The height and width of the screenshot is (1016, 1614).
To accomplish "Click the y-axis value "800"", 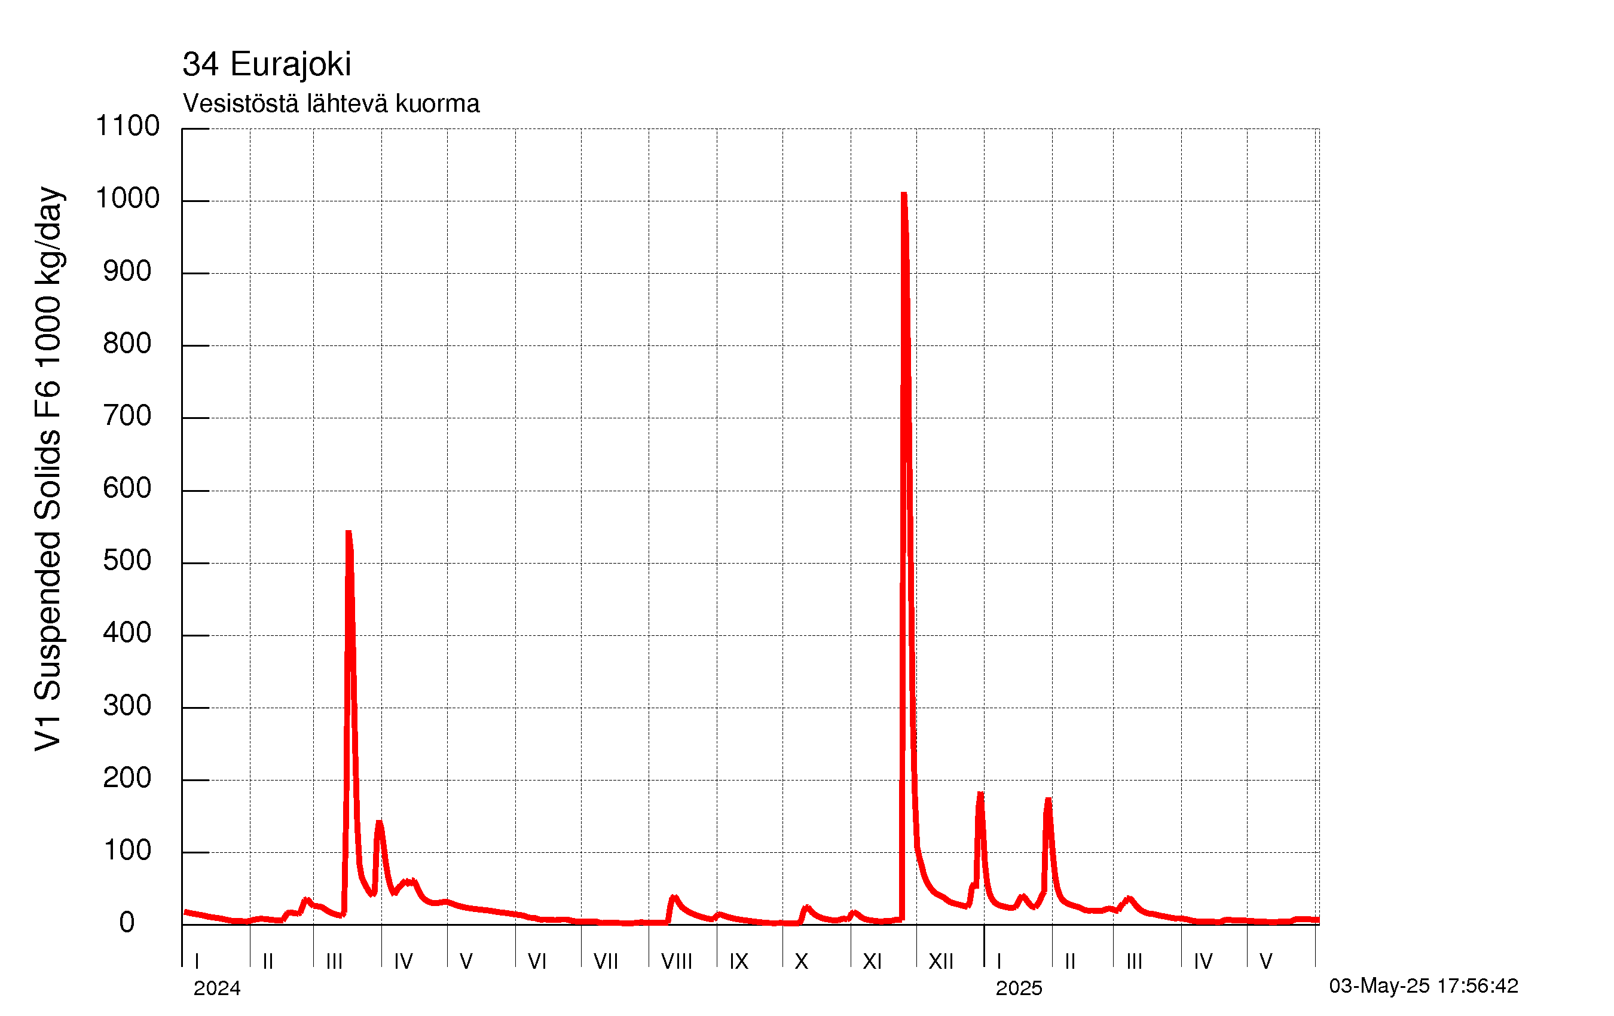I will click(127, 344).
